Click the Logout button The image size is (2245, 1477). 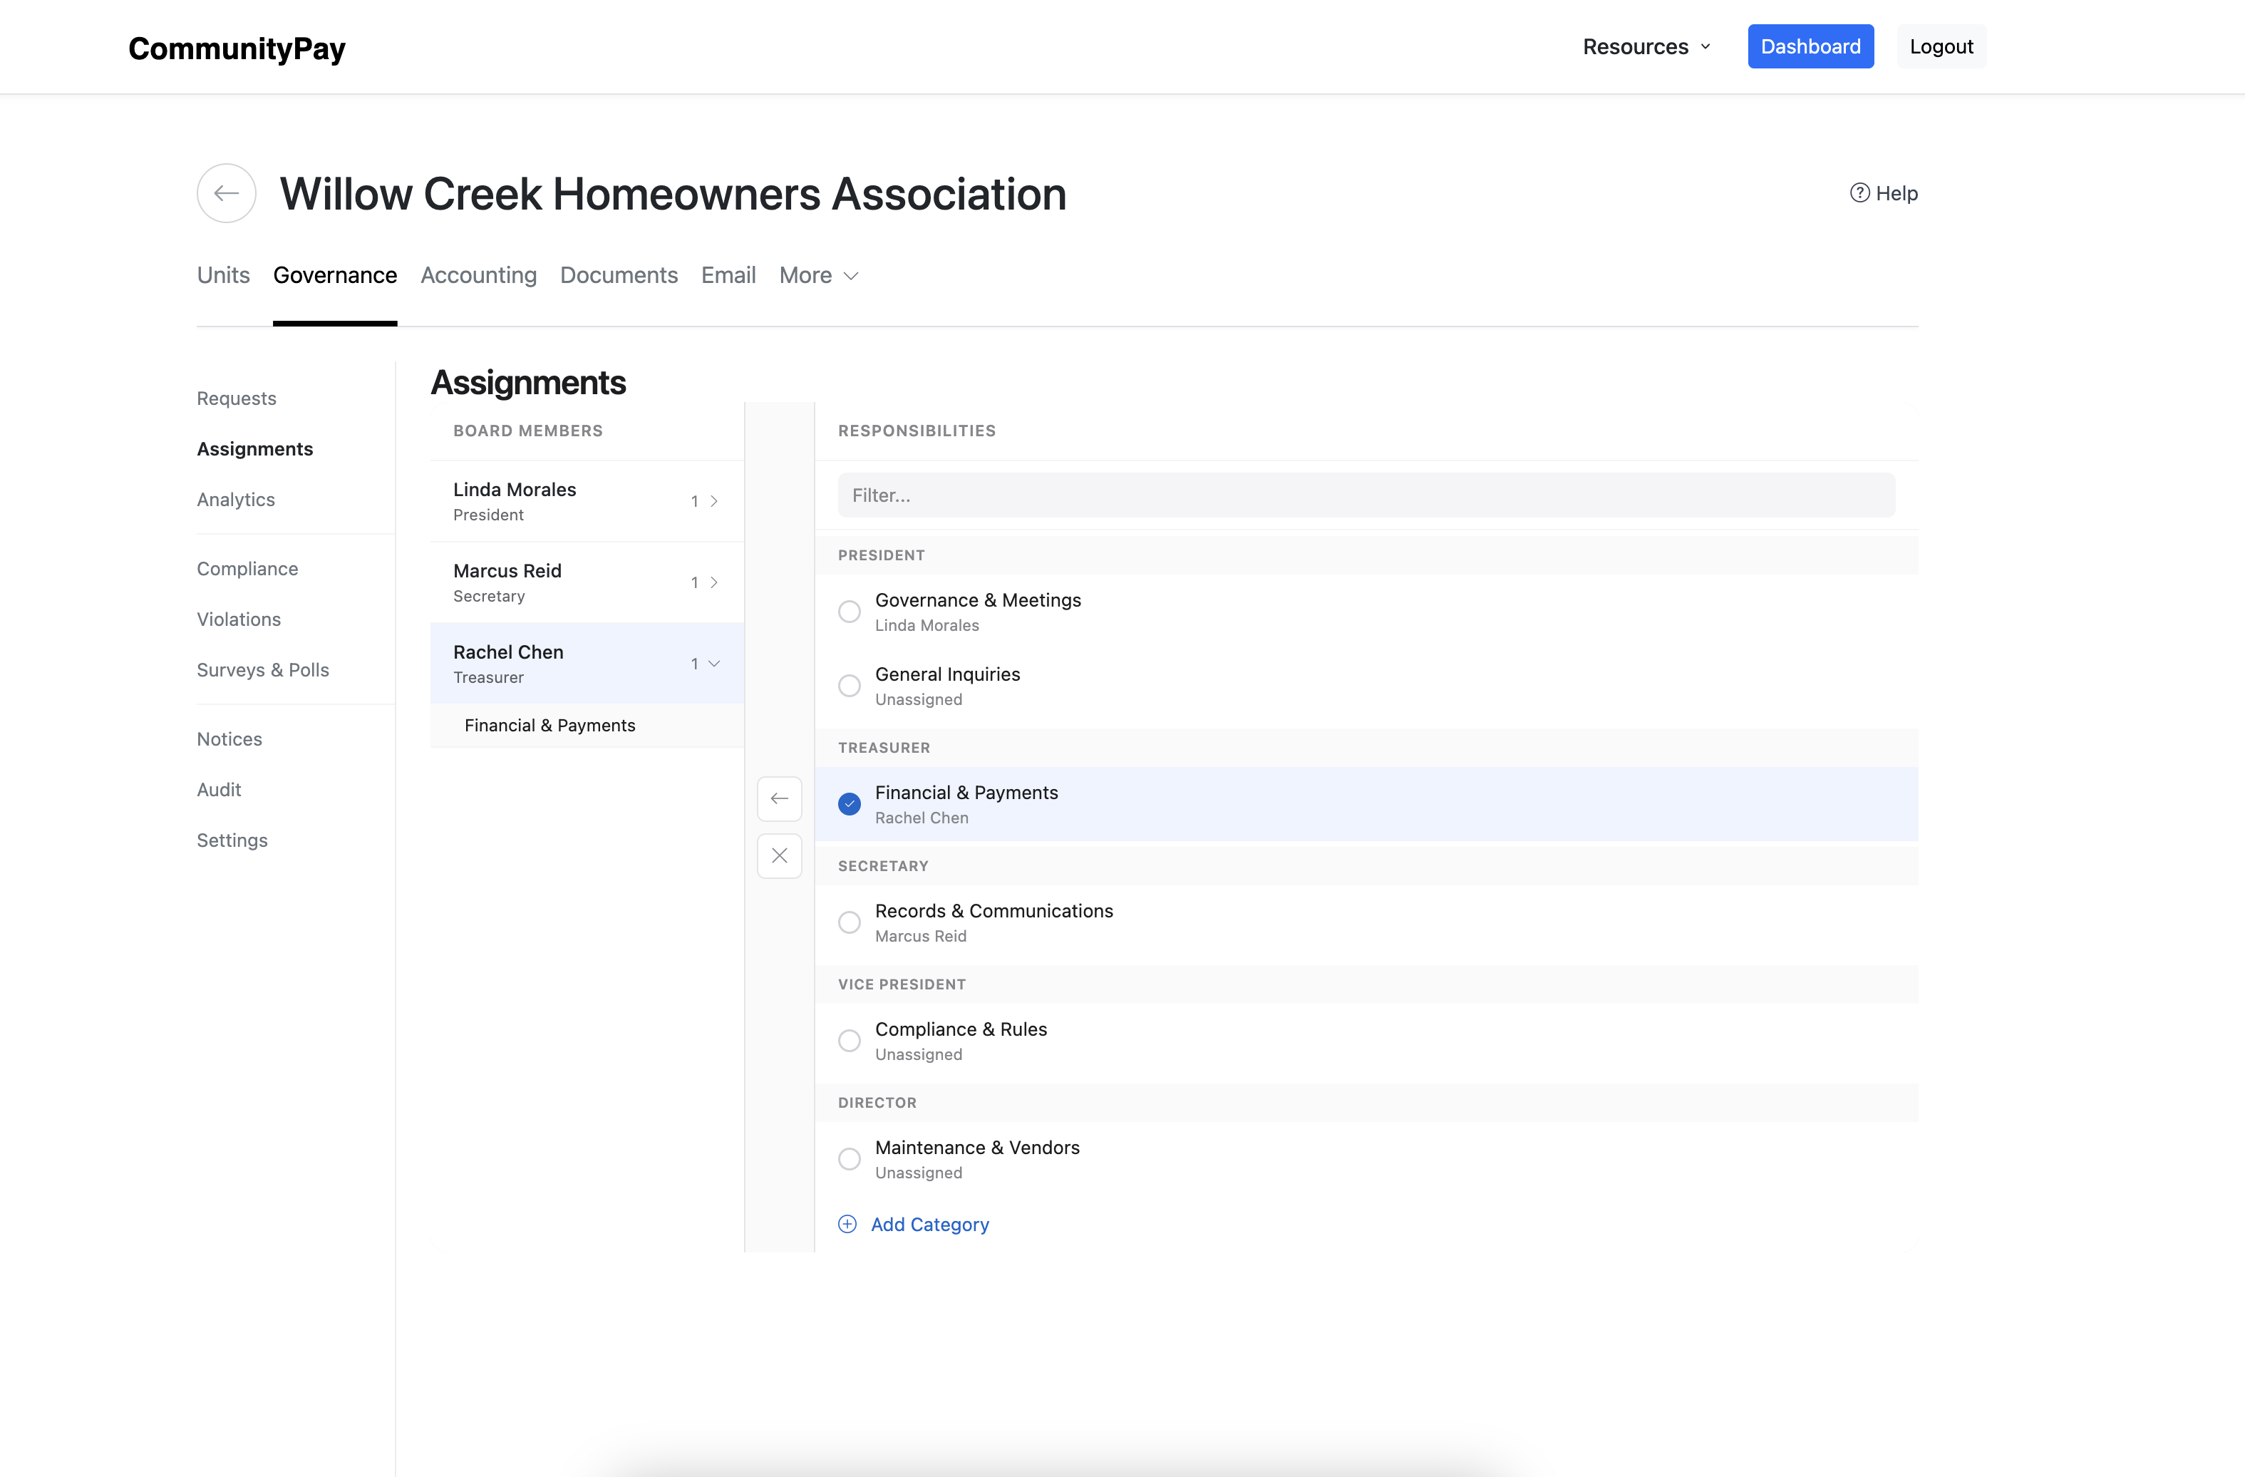(1940, 47)
